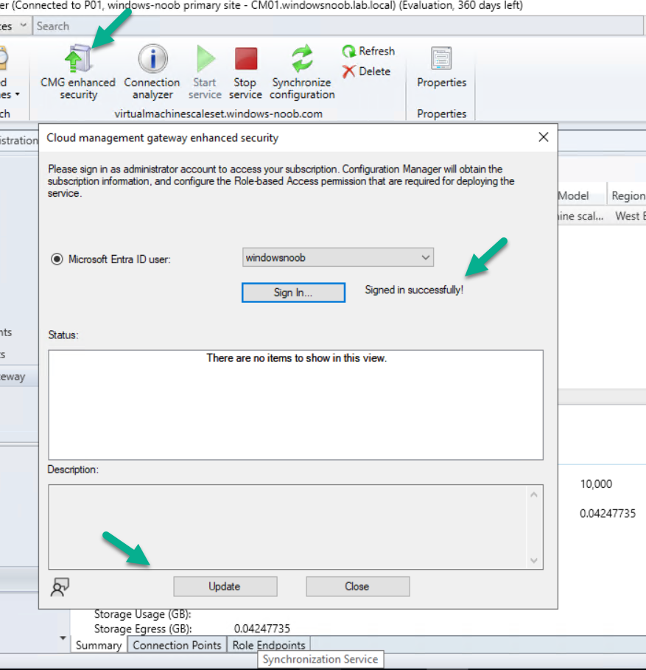This screenshot has width=646, height=670.
Task: Close the enhanced security dialog with X
Action: [543, 137]
